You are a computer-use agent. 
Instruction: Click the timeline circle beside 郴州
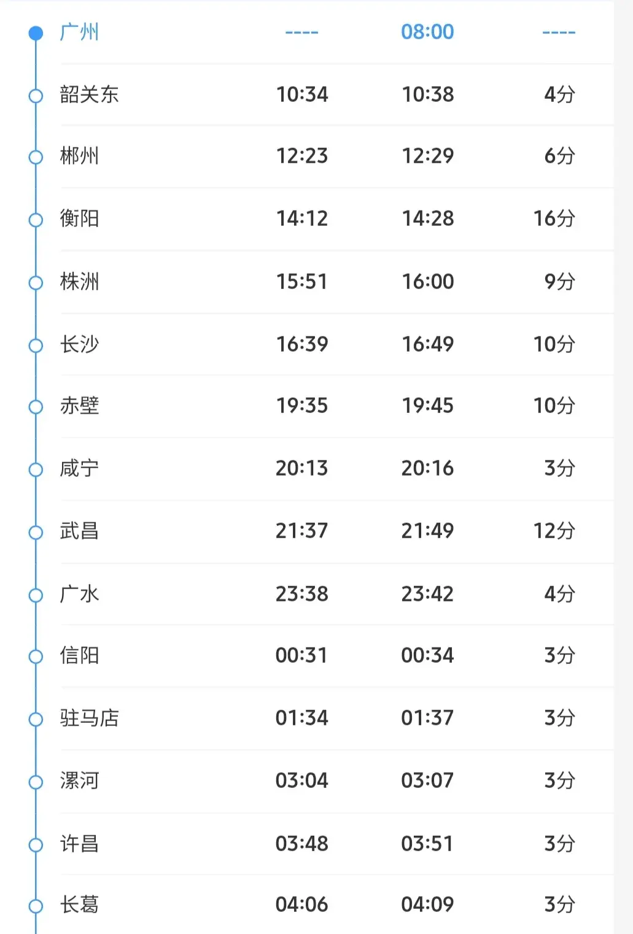[x=36, y=158]
